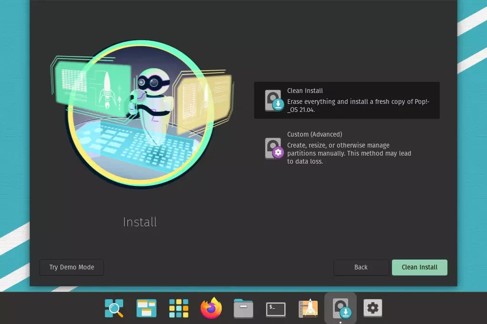Viewport: 487px width, 324px height.
Task: Go Back to the previous step
Action: pyautogui.click(x=361, y=268)
